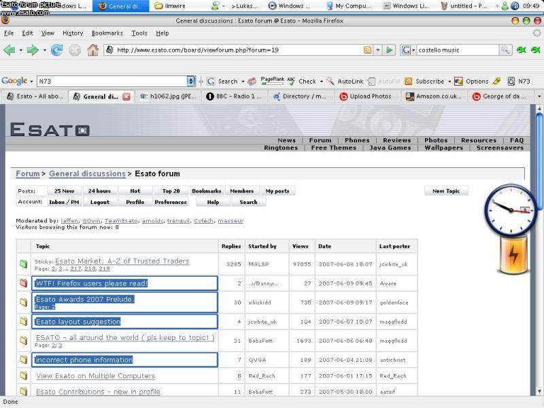Click the PageRank indicator on Google toolbar
Image resolution: width=544 pixels, height=408 pixels.
pyautogui.click(x=273, y=81)
